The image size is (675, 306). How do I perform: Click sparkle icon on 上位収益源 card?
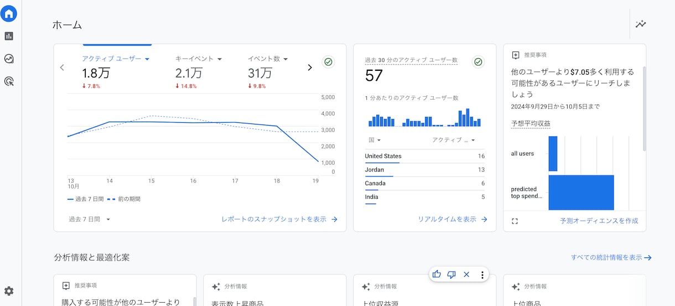366,287
